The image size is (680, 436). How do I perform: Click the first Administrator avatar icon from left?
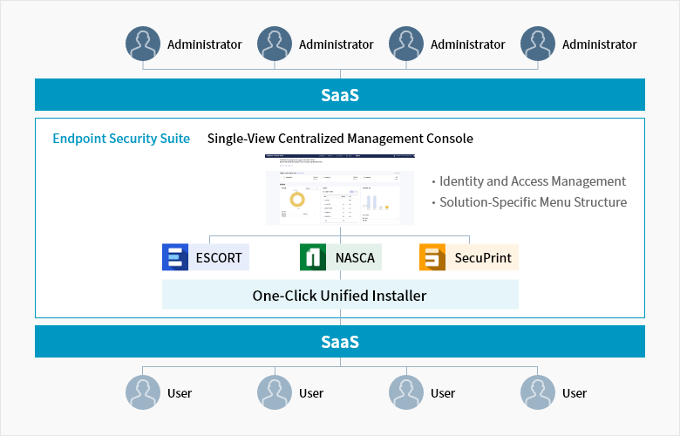[143, 44]
